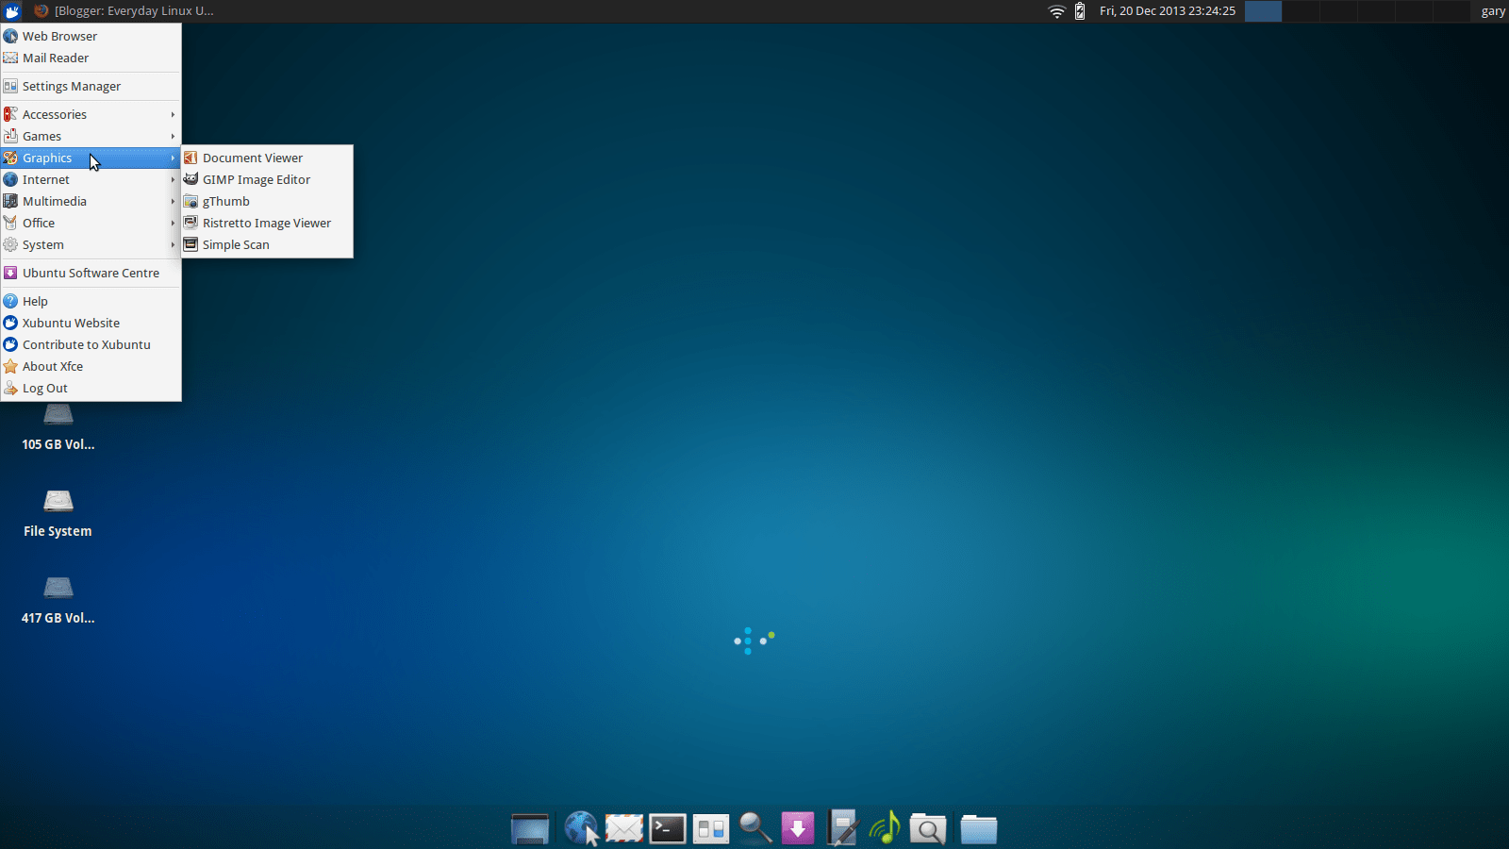
Task: Open the mail client in the dock
Action: pyautogui.click(x=623, y=828)
